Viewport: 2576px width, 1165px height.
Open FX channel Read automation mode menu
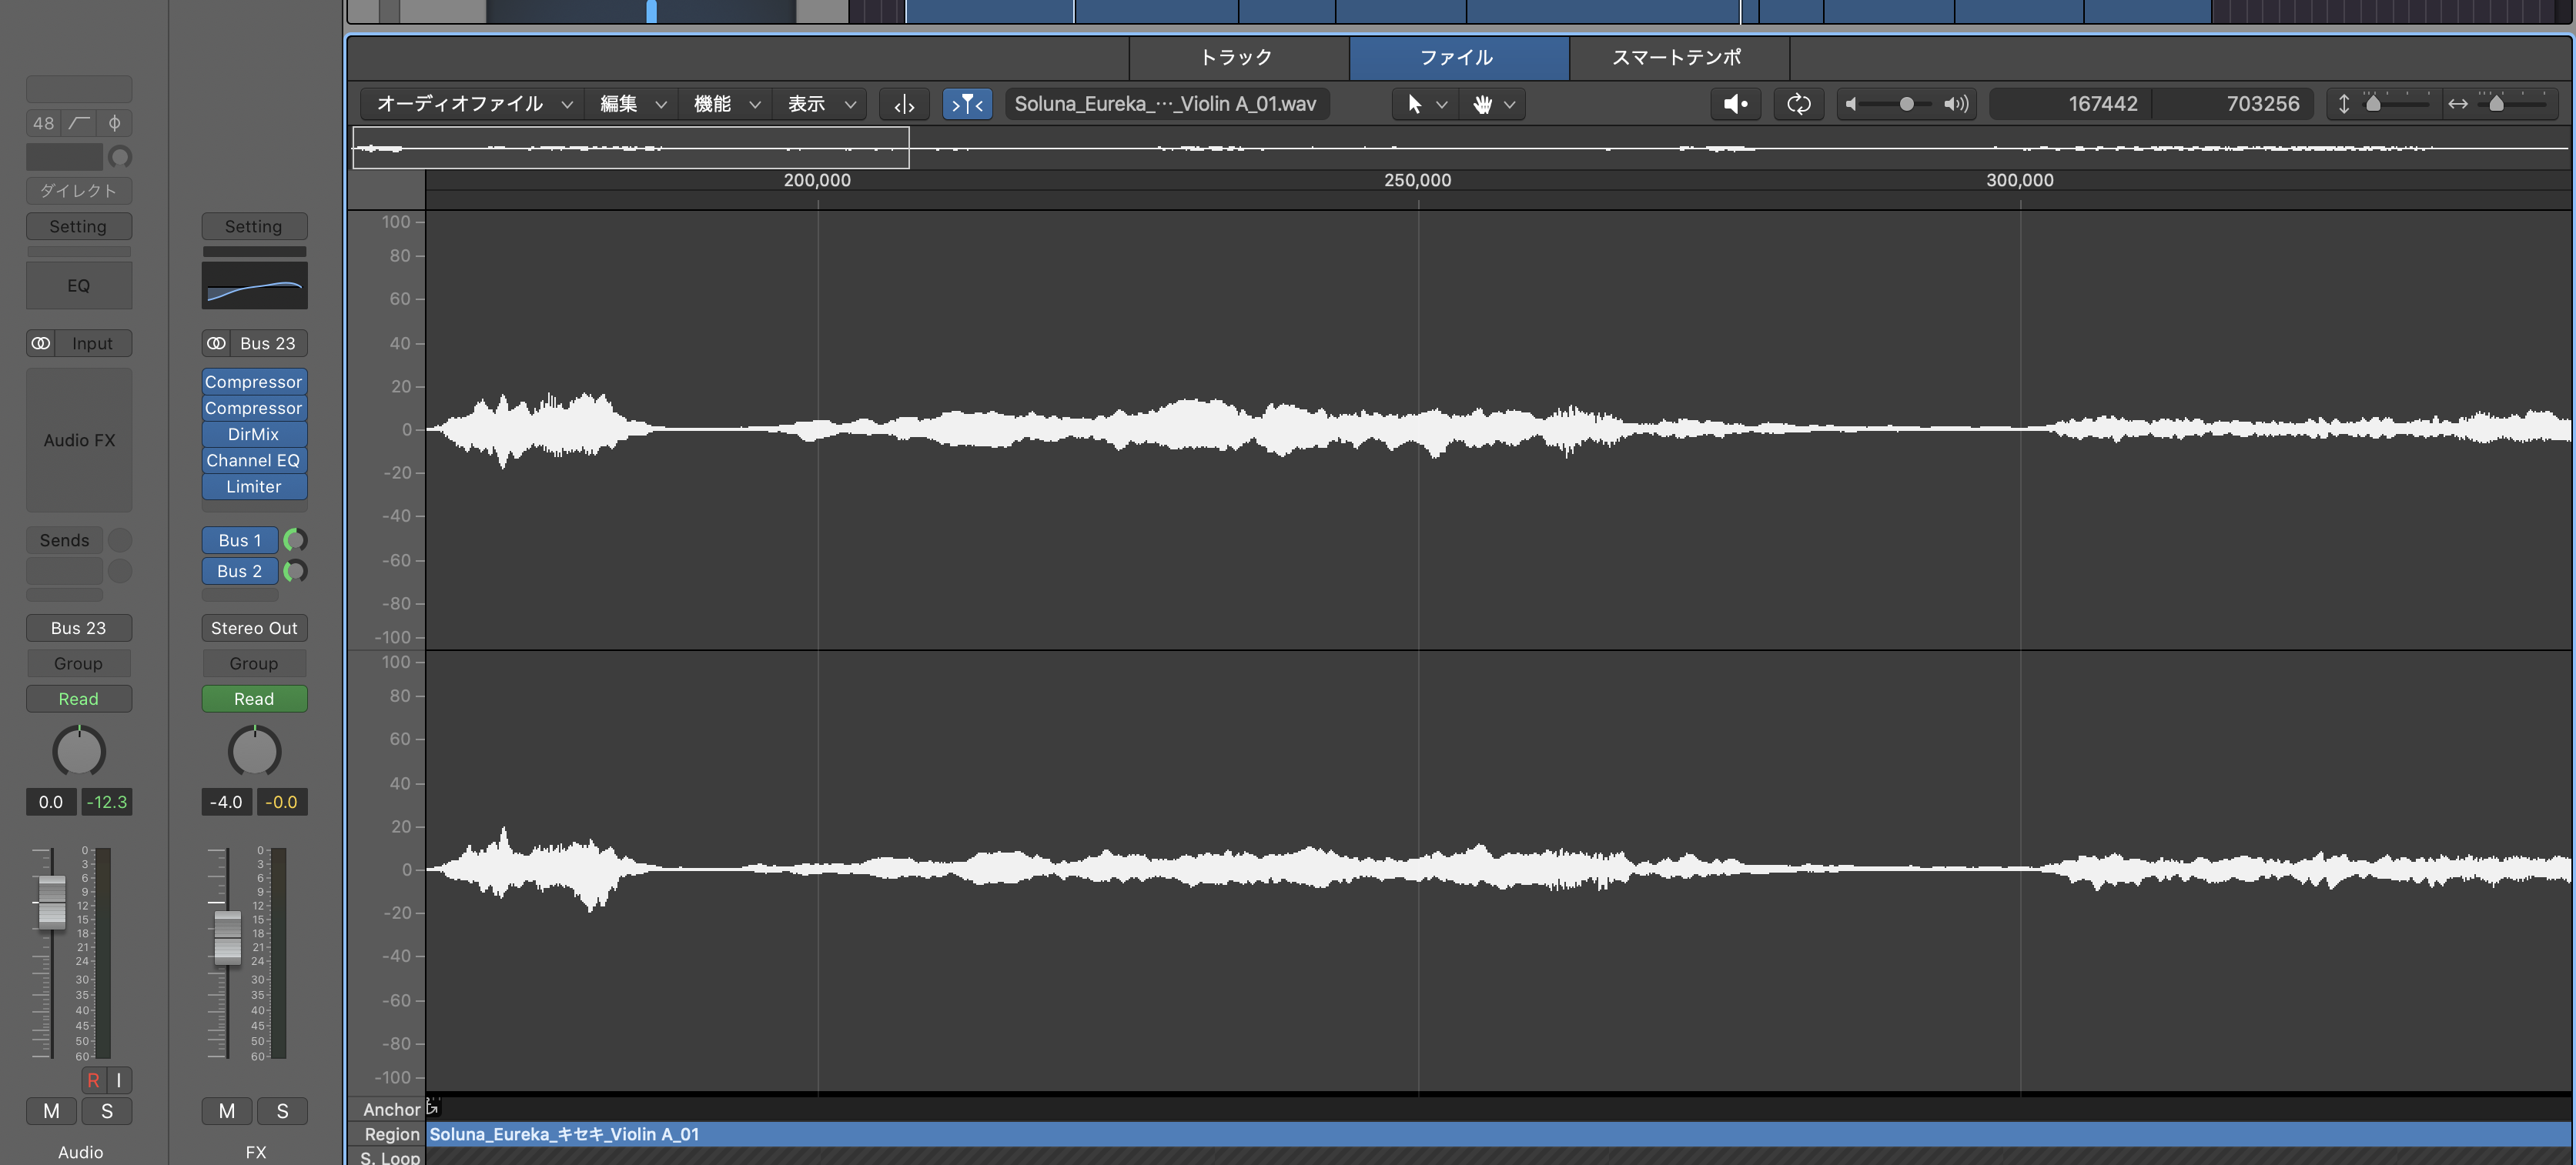pyautogui.click(x=254, y=699)
